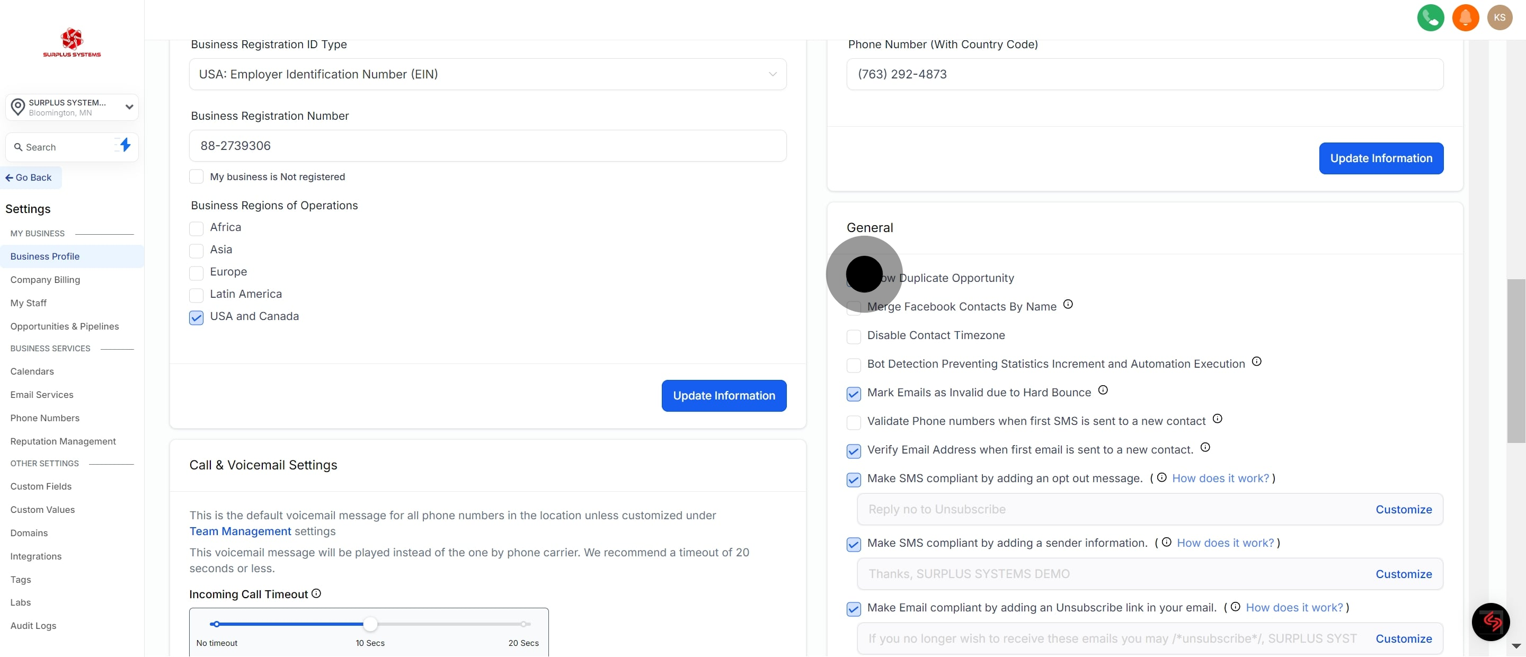
Task: Click info icon beside Incoming Call Timeout
Action: tap(316, 593)
